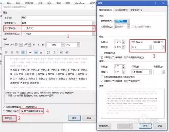The image size is (169, 132).
Task: Click 取消 in the 段落 dialog
Action: point(160,126)
